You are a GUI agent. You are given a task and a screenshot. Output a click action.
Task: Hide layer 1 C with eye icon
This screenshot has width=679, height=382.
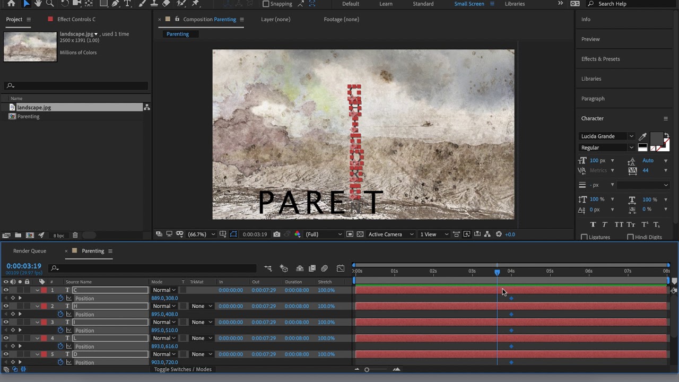click(6, 290)
